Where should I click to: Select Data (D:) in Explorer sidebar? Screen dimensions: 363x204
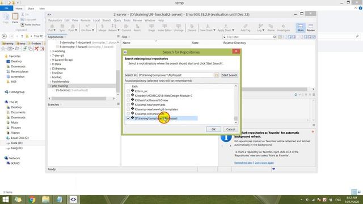[16, 143]
